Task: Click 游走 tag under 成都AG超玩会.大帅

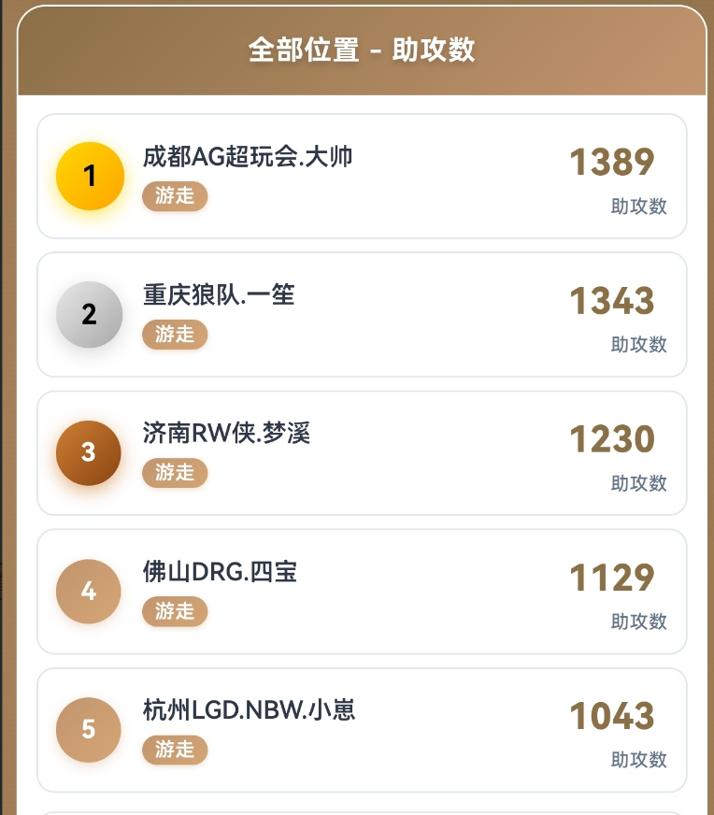Action: tap(175, 196)
